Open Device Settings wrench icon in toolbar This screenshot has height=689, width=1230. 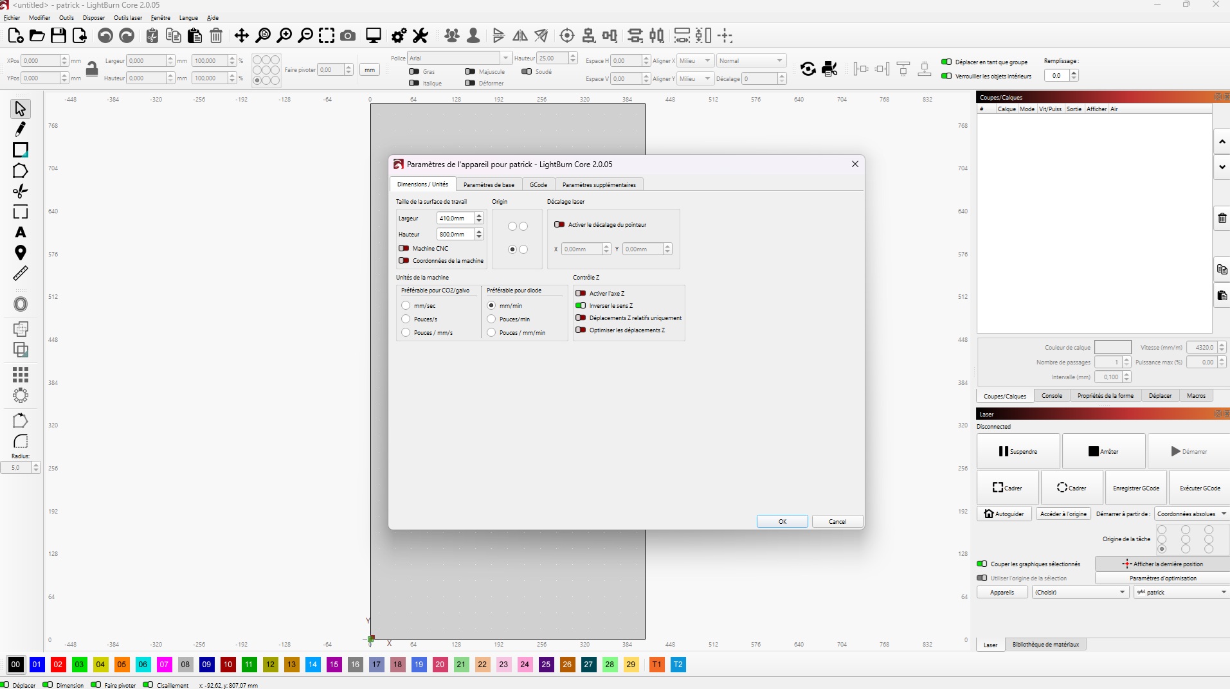tap(421, 36)
